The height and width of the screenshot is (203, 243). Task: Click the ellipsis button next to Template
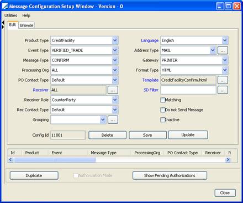click(223, 80)
